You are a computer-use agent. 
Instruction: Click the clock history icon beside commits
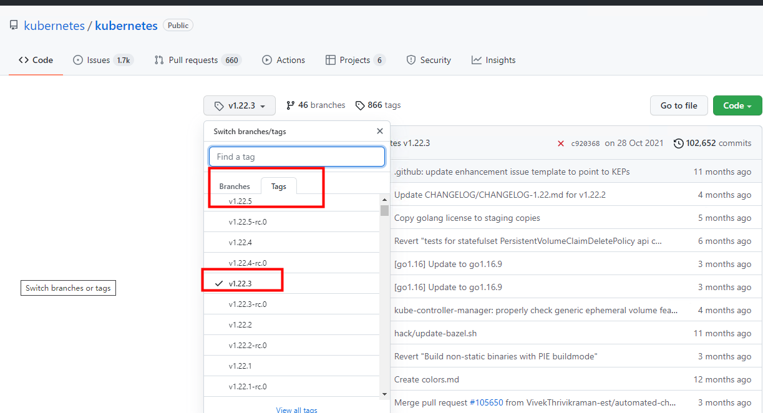679,143
